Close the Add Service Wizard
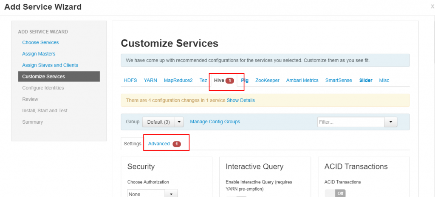 click(x=432, y=6)
